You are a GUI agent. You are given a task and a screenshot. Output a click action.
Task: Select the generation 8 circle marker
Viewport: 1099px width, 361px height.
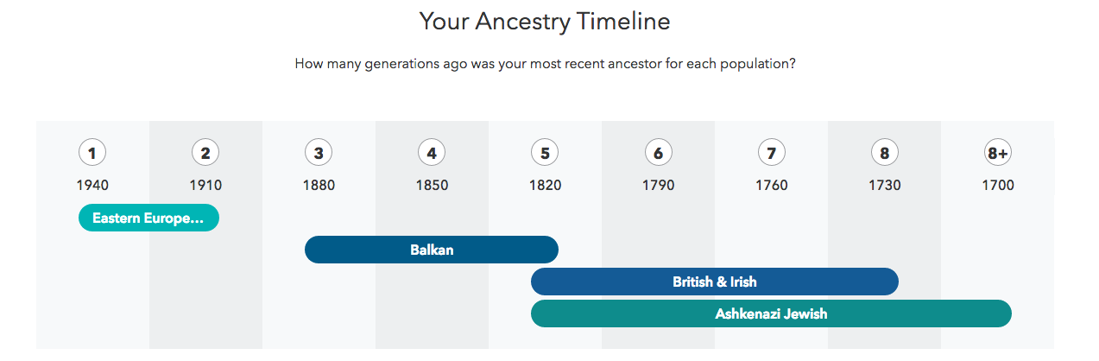pyautogui.click(x=884, y=154)
